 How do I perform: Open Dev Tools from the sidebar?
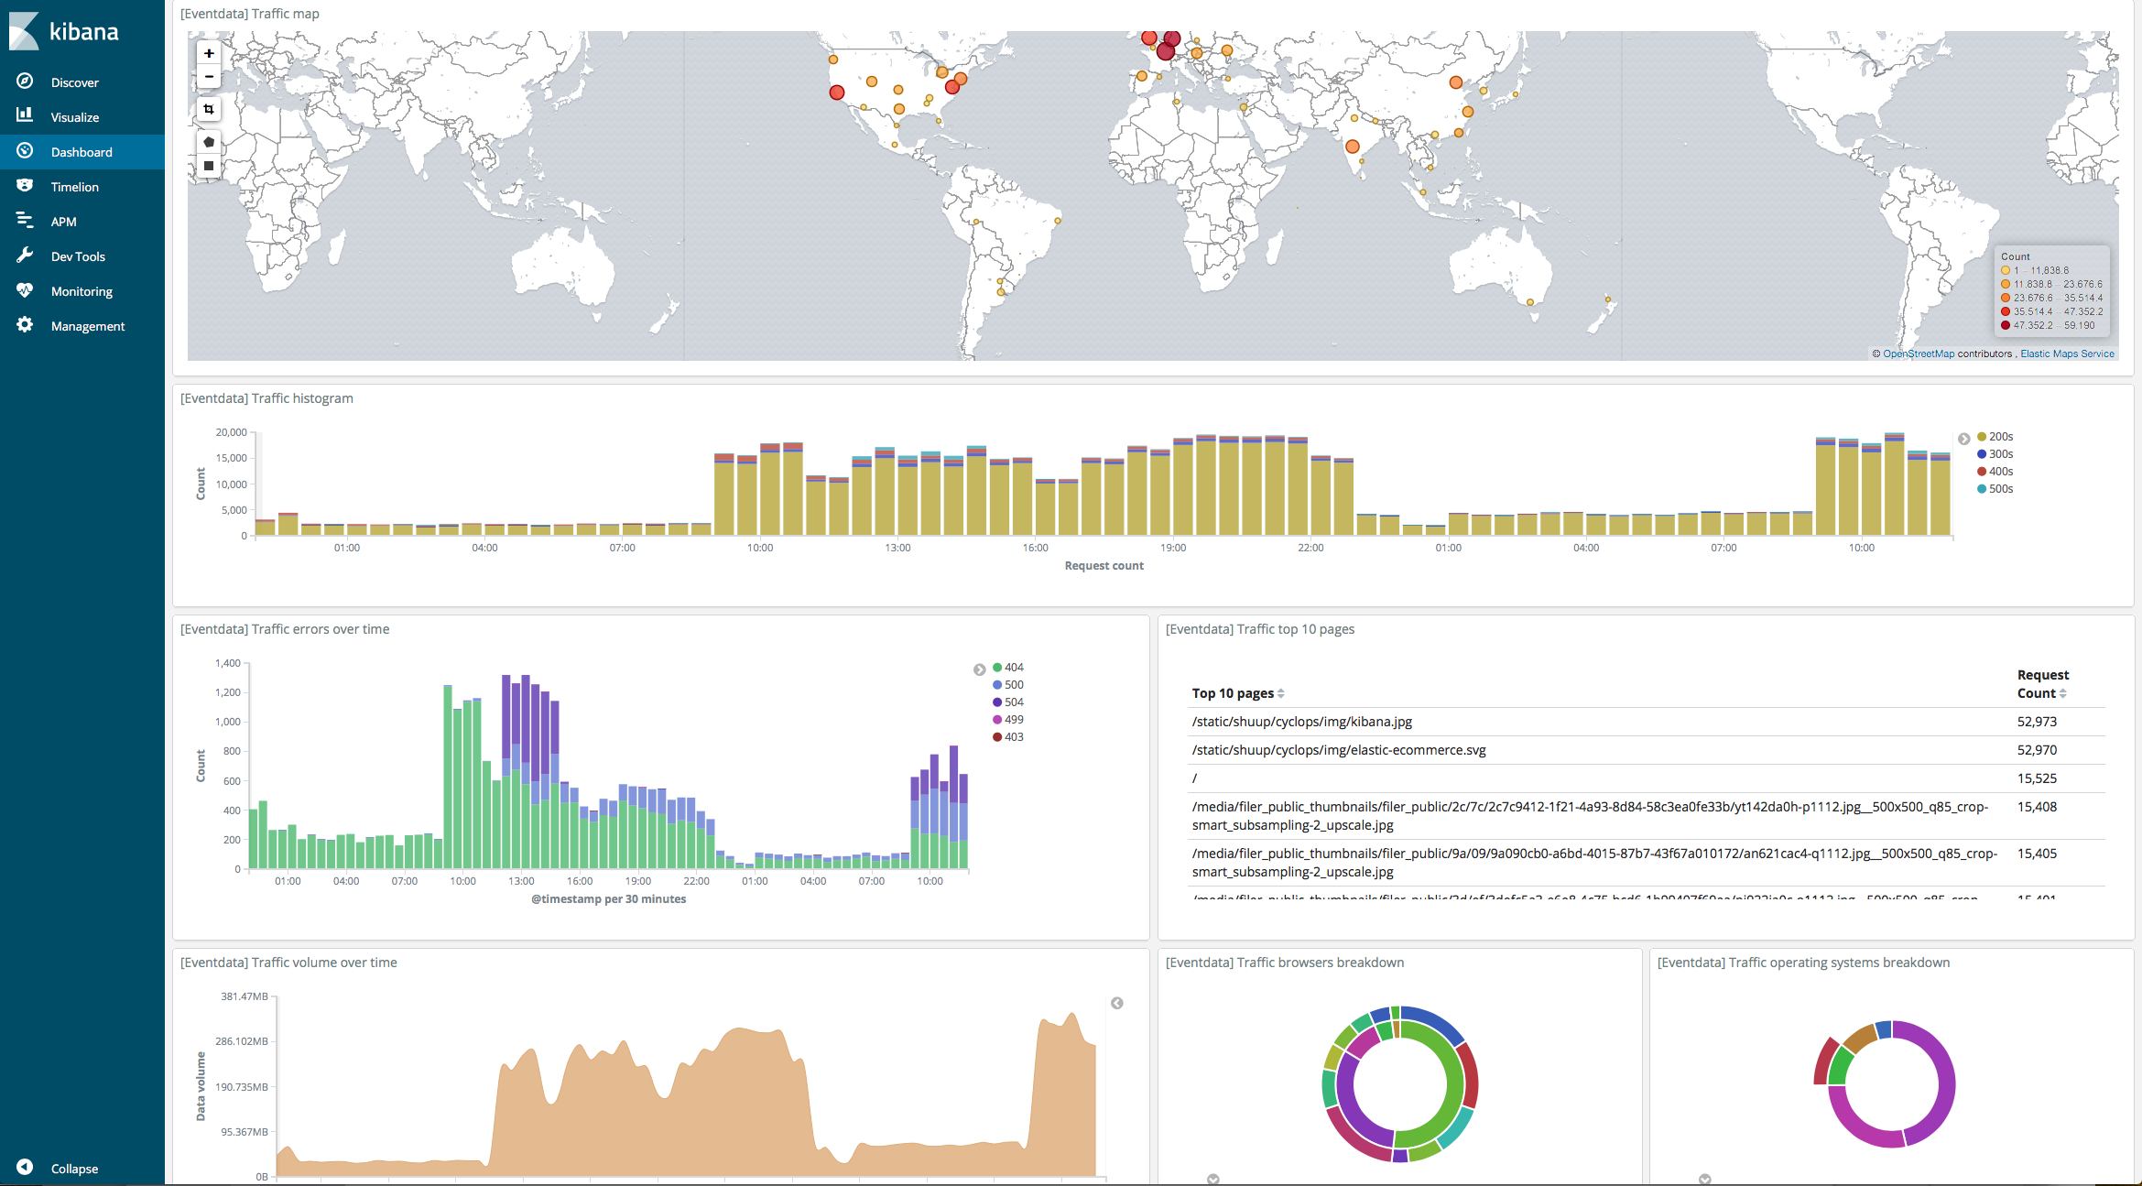(x=78, y=256)
